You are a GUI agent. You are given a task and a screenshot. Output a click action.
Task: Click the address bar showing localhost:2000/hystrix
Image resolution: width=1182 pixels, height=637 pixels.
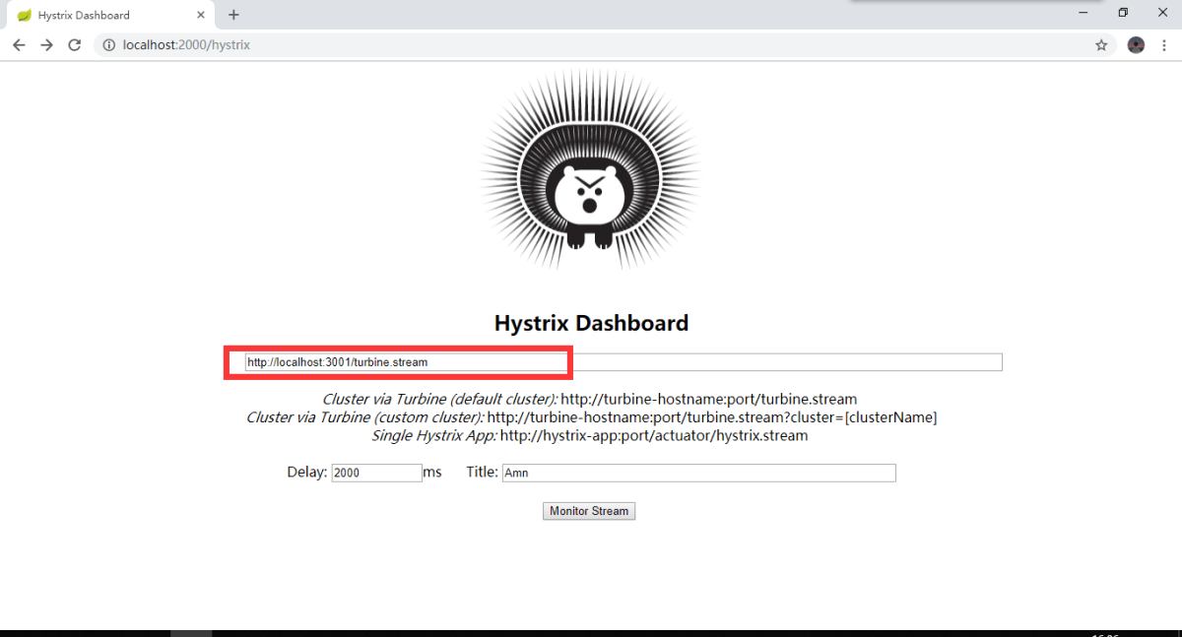tap(606, 45)
